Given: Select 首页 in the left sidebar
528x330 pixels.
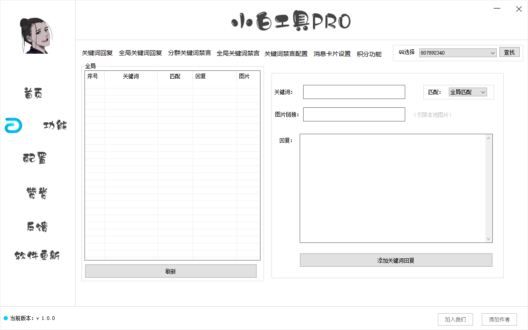Looking at the screenshot, I should point(32,92).
